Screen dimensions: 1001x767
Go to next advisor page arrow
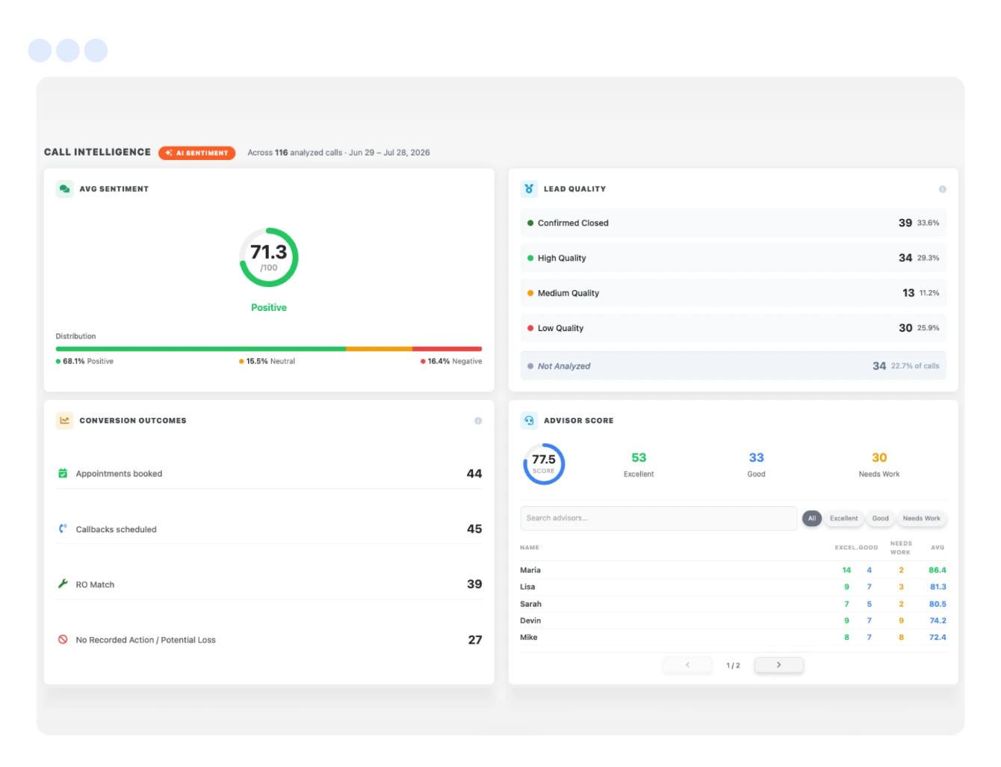pyautogui.click(x=778, y=665)
